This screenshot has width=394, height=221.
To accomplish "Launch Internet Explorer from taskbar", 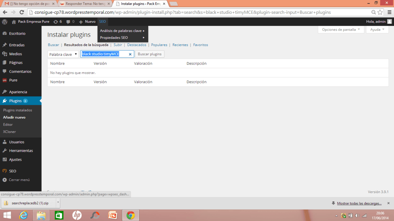I will [x=23, y=215].
